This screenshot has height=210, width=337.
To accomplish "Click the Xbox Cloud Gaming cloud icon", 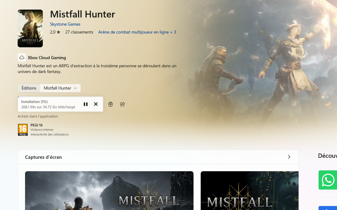I will (x=22, y=58).
